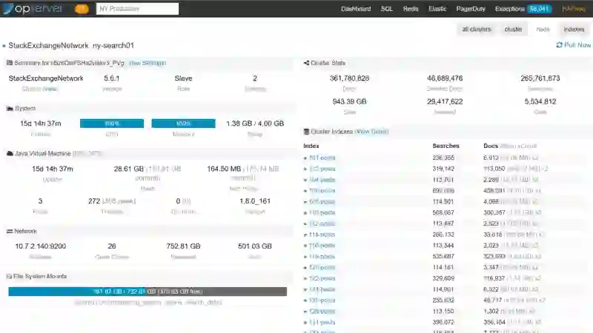Screen dimensions: 593x333
Task: Select the 265,761,673 cluster stat value
Action: [x=540, y=78]
